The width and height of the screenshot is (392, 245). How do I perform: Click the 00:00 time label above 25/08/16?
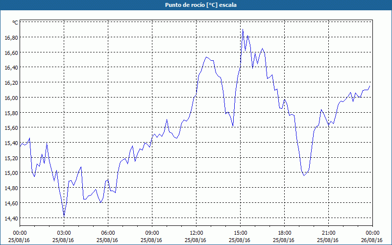pyautogui.click(x=20, y=233)
